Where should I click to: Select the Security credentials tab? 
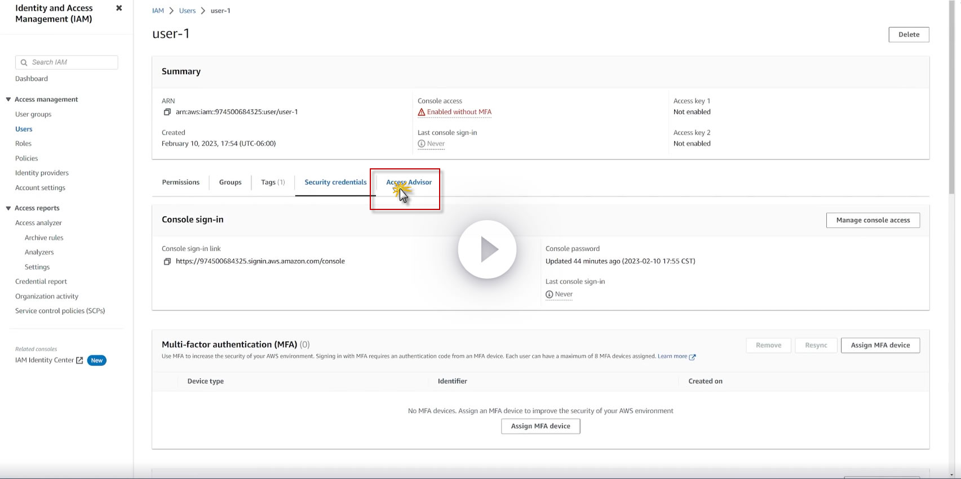[x=335, y=182]
